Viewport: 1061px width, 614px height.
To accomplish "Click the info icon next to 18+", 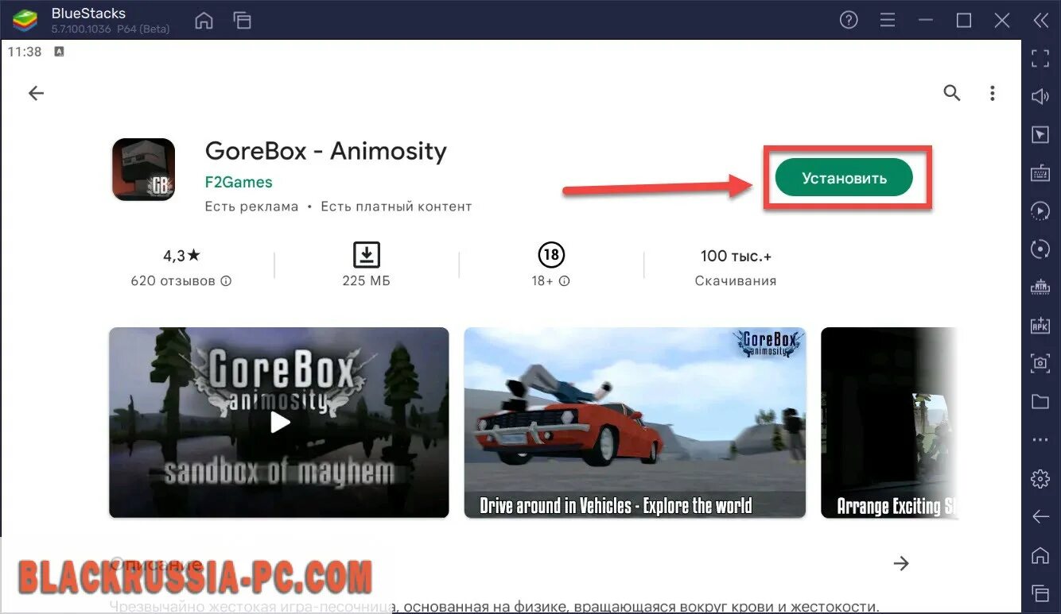I will coord(565,281).
